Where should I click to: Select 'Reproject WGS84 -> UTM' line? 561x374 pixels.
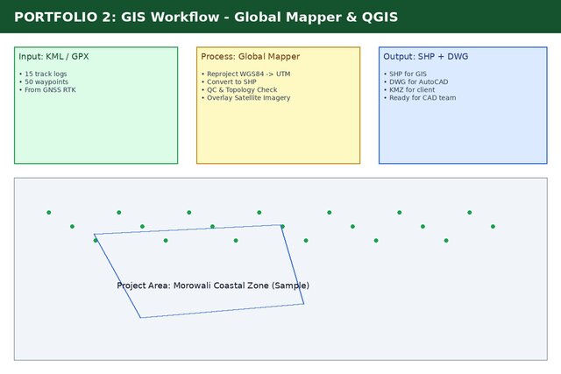tap(246, 74)
